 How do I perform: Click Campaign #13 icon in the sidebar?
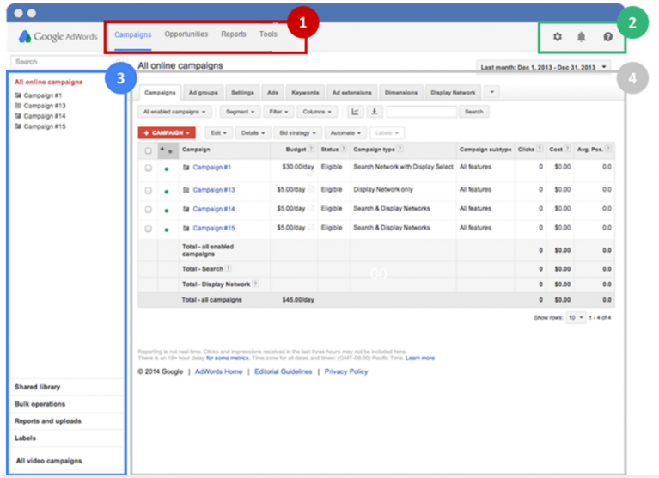(18, 106)
